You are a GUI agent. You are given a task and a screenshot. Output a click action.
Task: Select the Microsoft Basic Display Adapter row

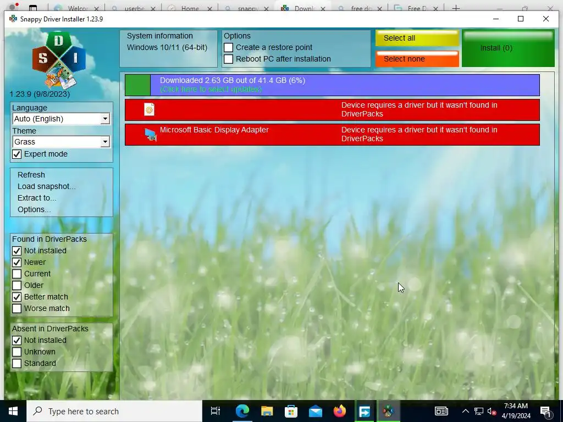tap(332, 135)
